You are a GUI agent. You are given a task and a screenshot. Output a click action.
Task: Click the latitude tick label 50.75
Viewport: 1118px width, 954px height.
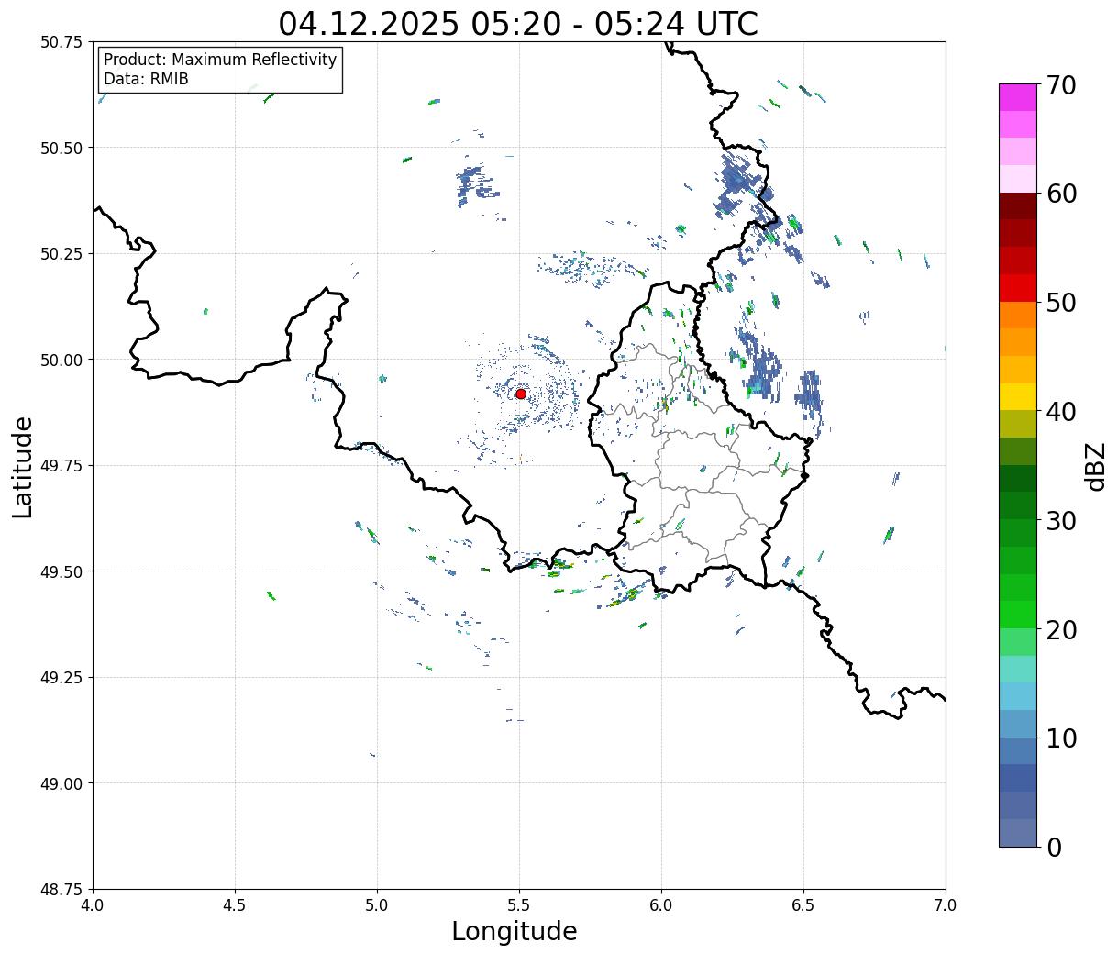(x=61, y=42)
